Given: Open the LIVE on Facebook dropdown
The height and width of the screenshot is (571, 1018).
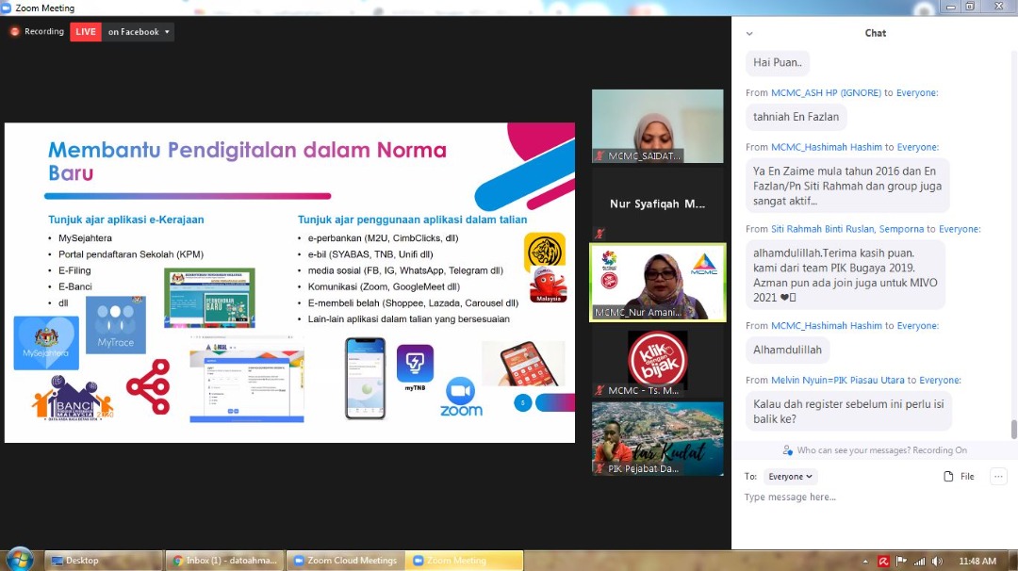Looking at the screenshot, I should (139, 32).
